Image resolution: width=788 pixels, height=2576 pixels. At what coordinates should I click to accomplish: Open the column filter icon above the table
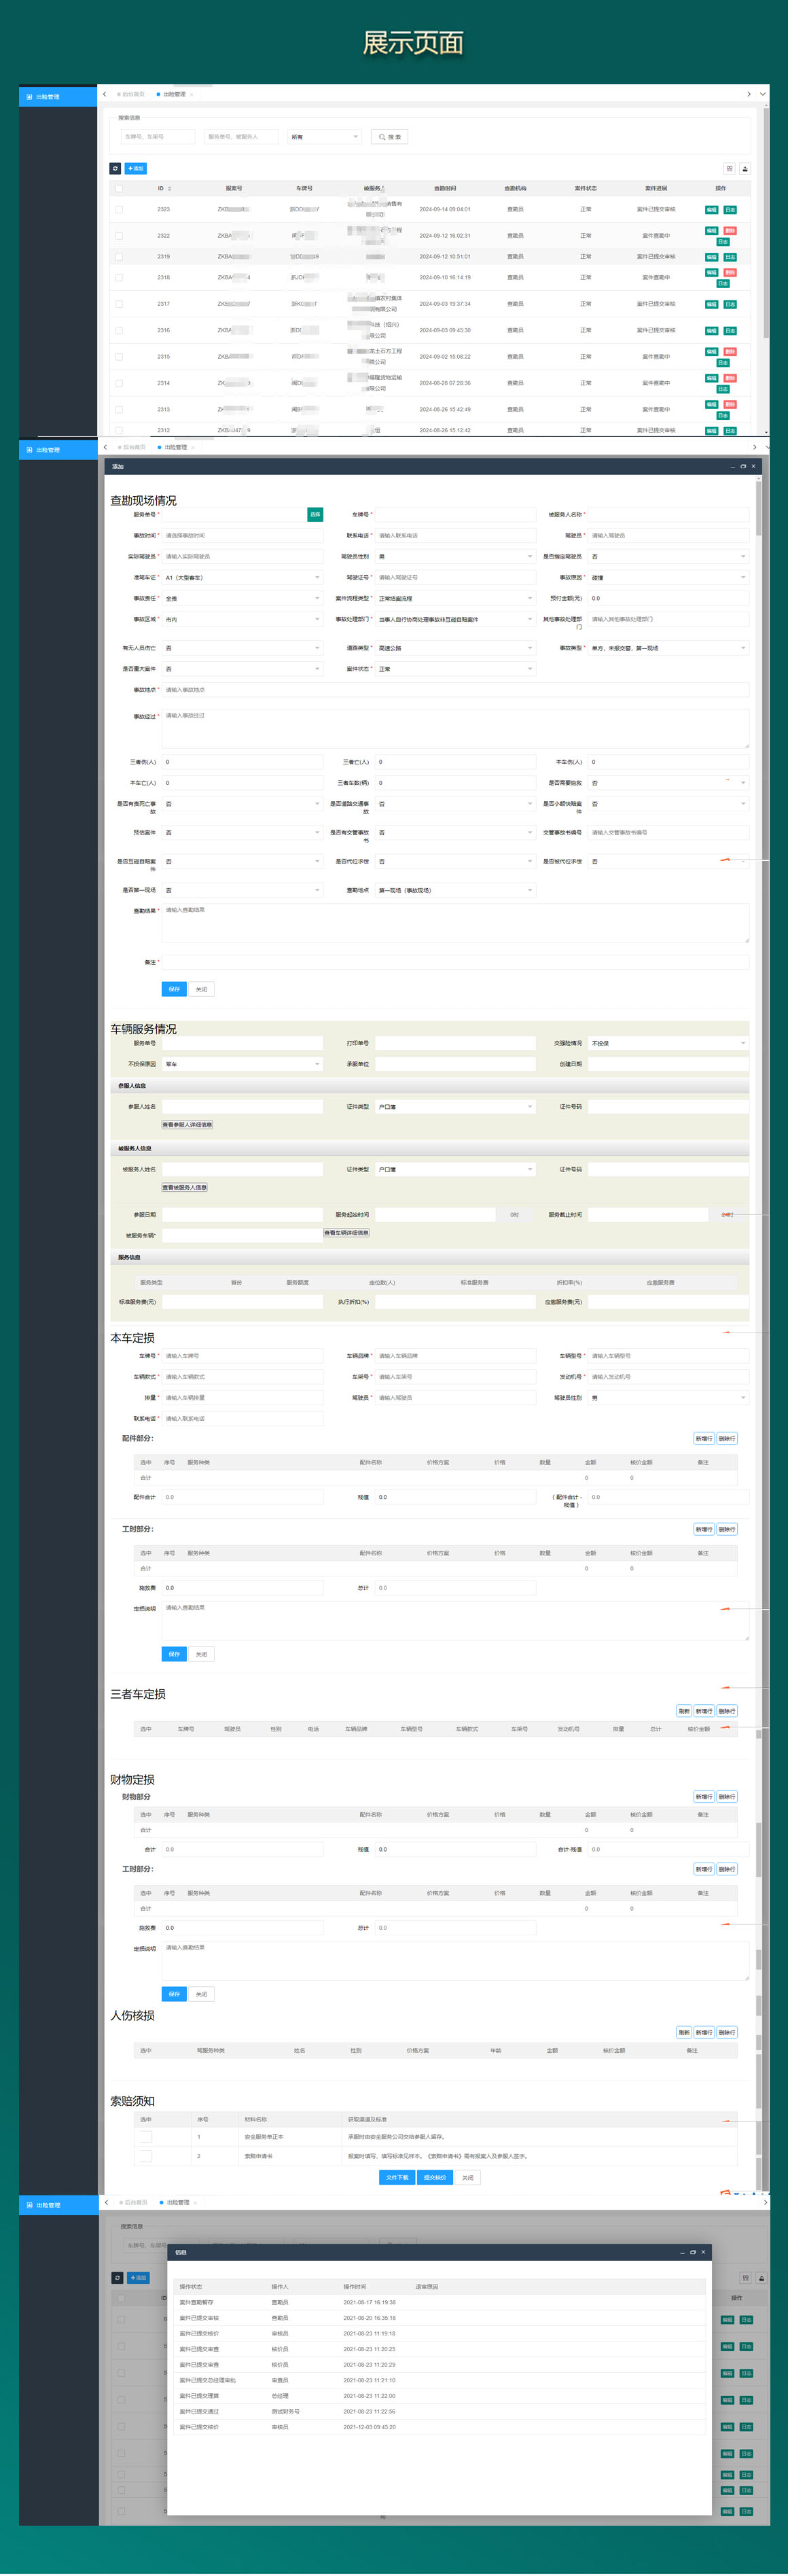click(729, 168)
